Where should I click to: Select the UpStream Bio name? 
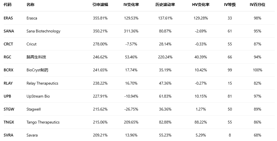coord(38,96)
